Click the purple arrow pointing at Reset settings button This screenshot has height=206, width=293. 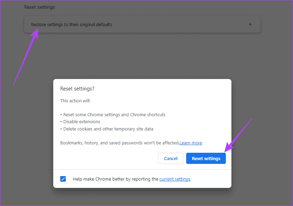pos(238,135)
